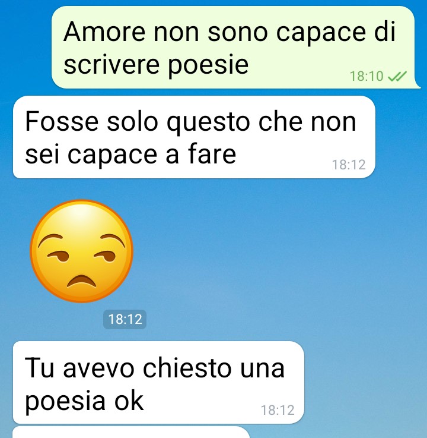Select the message 'Tu avevo chiesto una poesia ok'
Viewport: 427px width, 438px height.
click(x=158, y=382)
